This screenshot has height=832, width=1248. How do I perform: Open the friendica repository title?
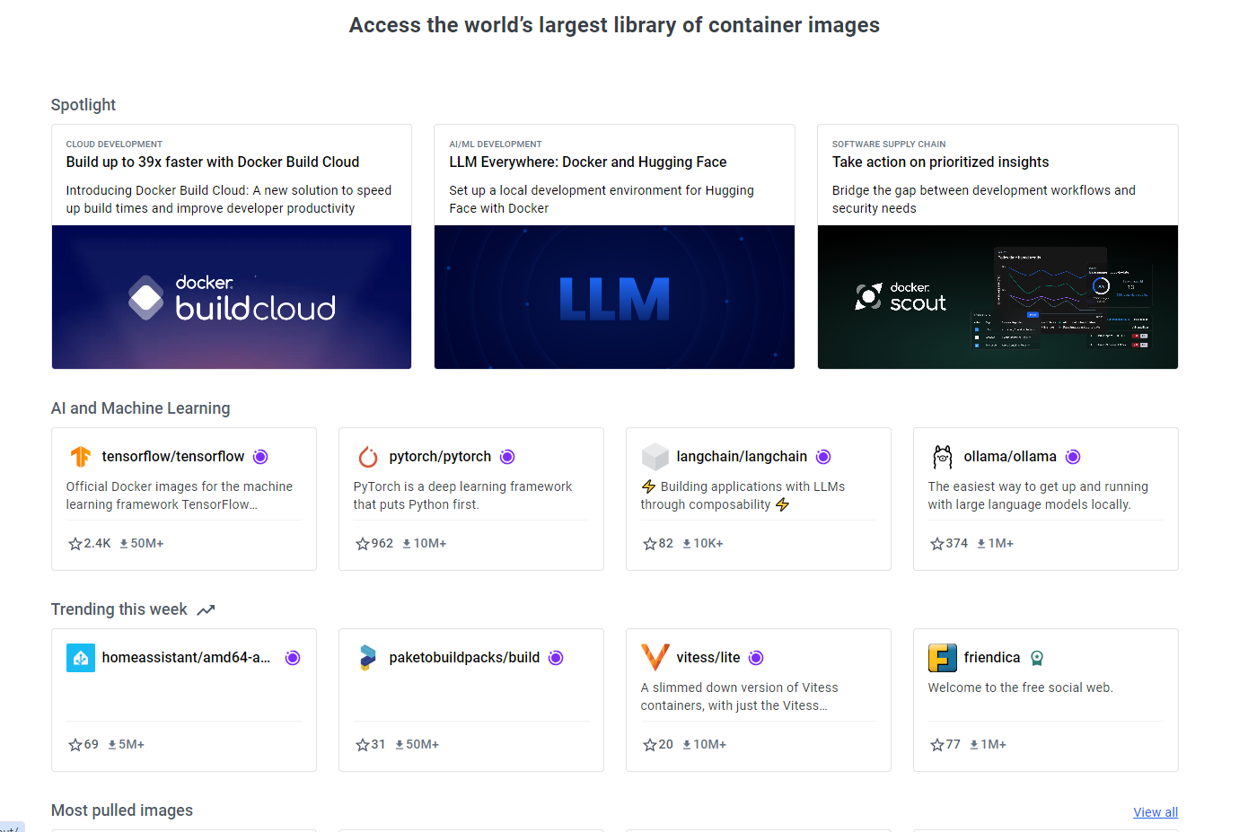click(x=992, y=658)
